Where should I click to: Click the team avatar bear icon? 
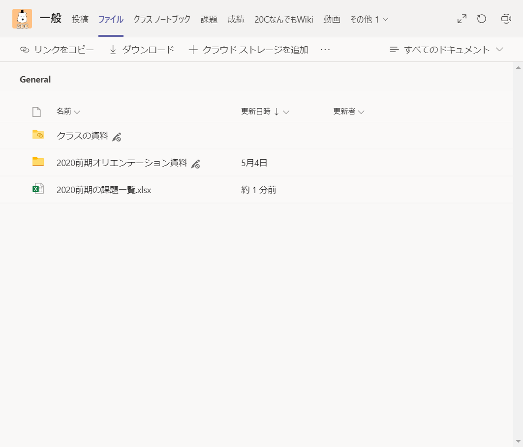(22, 19)
